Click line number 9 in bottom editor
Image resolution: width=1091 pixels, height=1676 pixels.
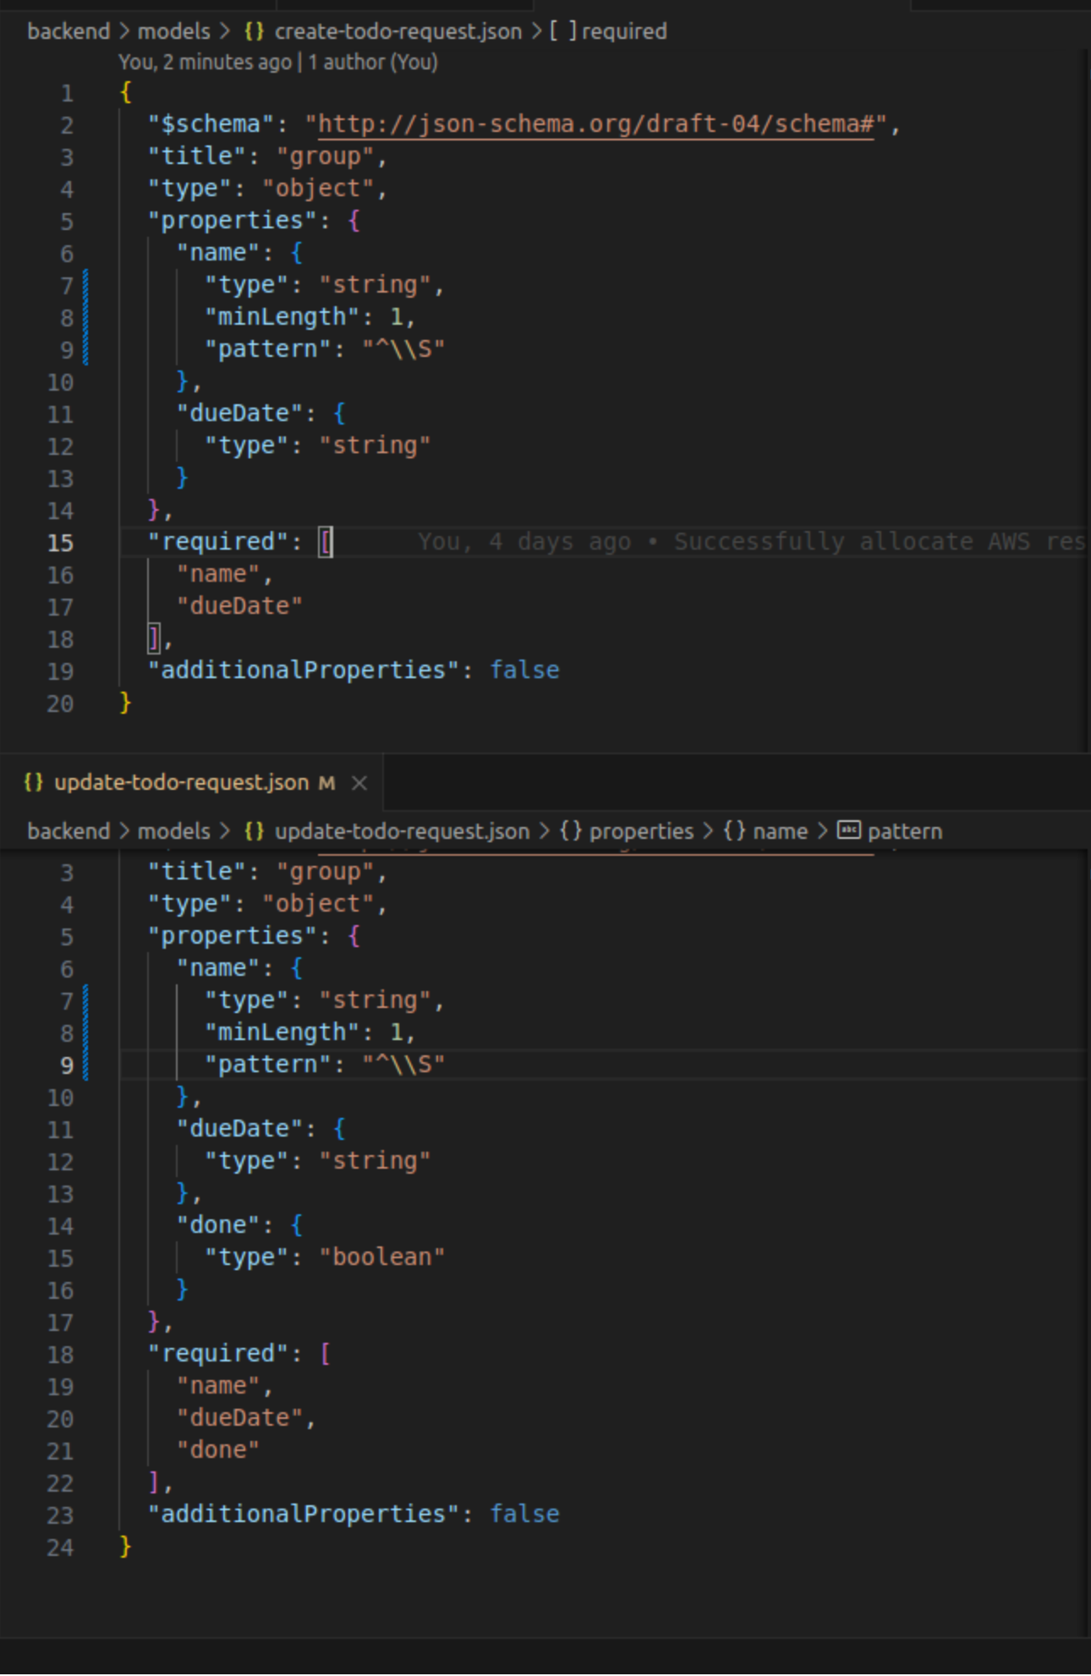click(x=67, y=1065)
